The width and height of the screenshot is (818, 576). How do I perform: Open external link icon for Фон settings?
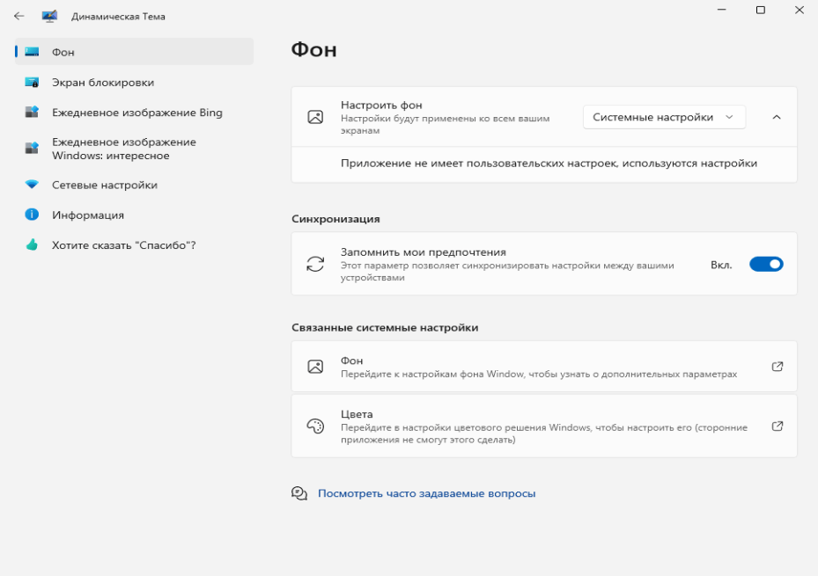[777, 367]
